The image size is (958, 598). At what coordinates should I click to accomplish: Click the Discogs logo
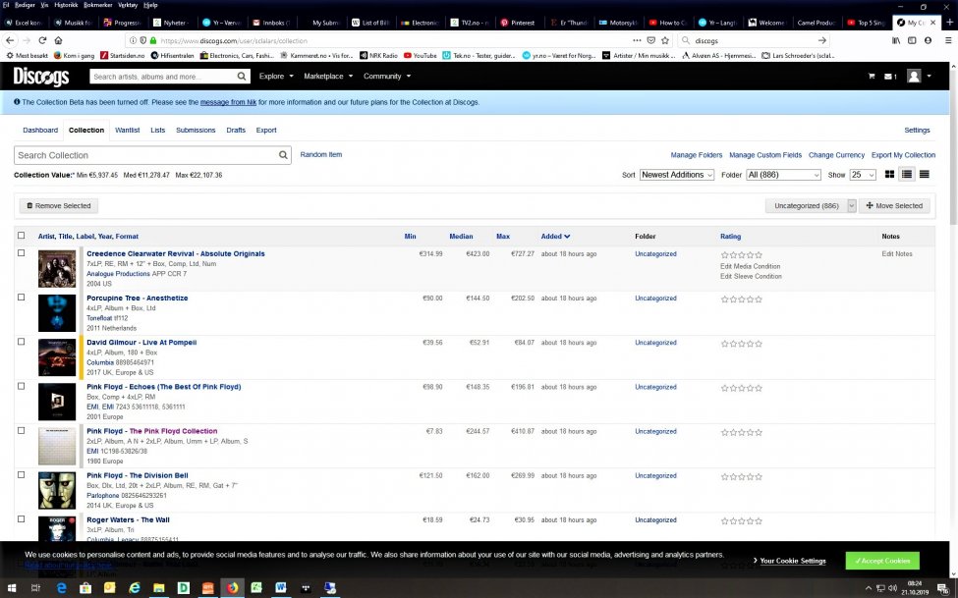(41, 77)
